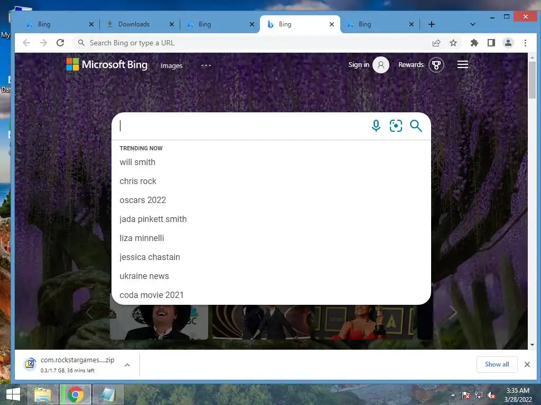This screenshot has width=541, height=405.
Task: Close the active Bing tab
Action: (x=332, y=24)
